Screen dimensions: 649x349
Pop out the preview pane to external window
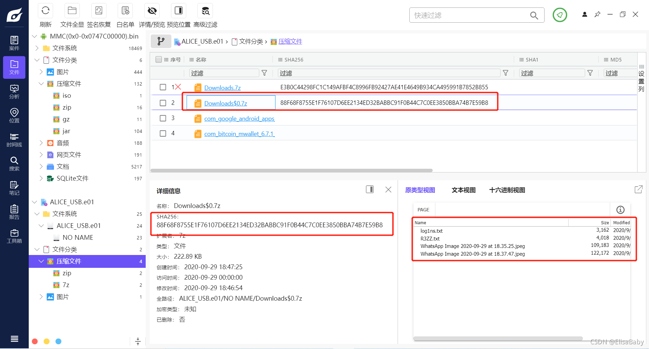(638, 189)
